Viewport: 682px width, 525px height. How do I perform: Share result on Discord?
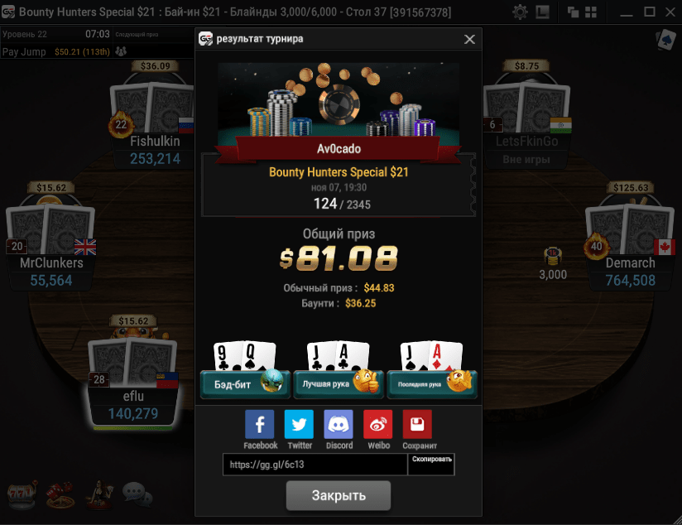click(x=339, y=424)
